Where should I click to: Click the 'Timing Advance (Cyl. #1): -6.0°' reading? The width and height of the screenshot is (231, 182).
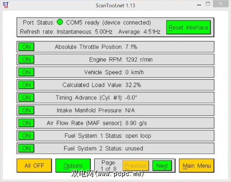tap(96, 98)
